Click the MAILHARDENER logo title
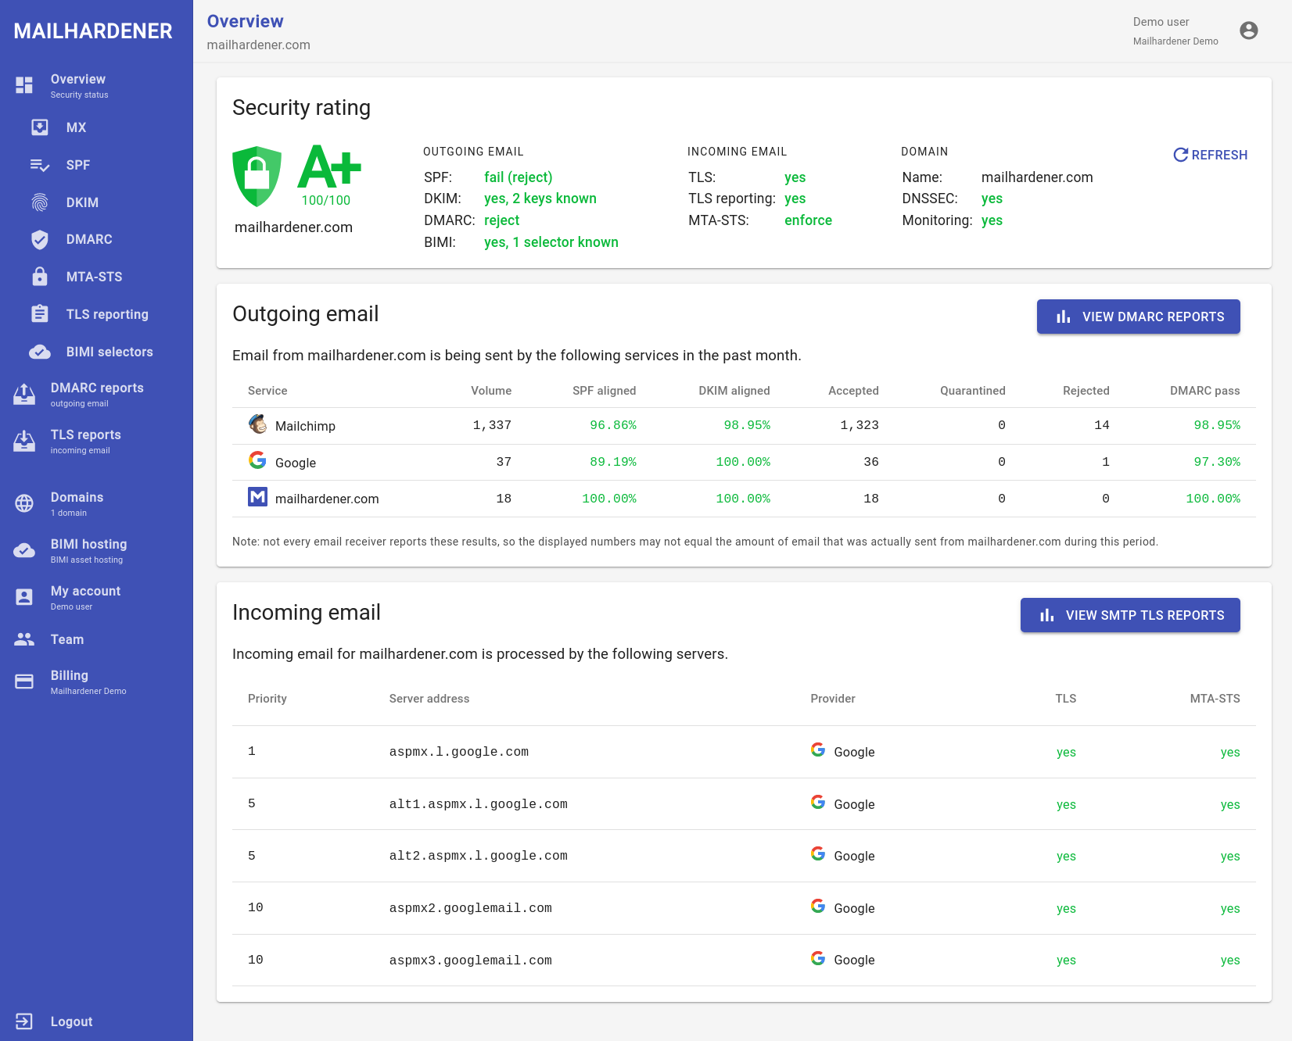 [x=93, y=31]
